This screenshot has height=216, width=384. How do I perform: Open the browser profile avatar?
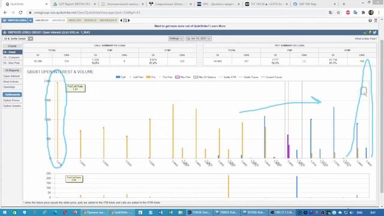click(371, 13)
